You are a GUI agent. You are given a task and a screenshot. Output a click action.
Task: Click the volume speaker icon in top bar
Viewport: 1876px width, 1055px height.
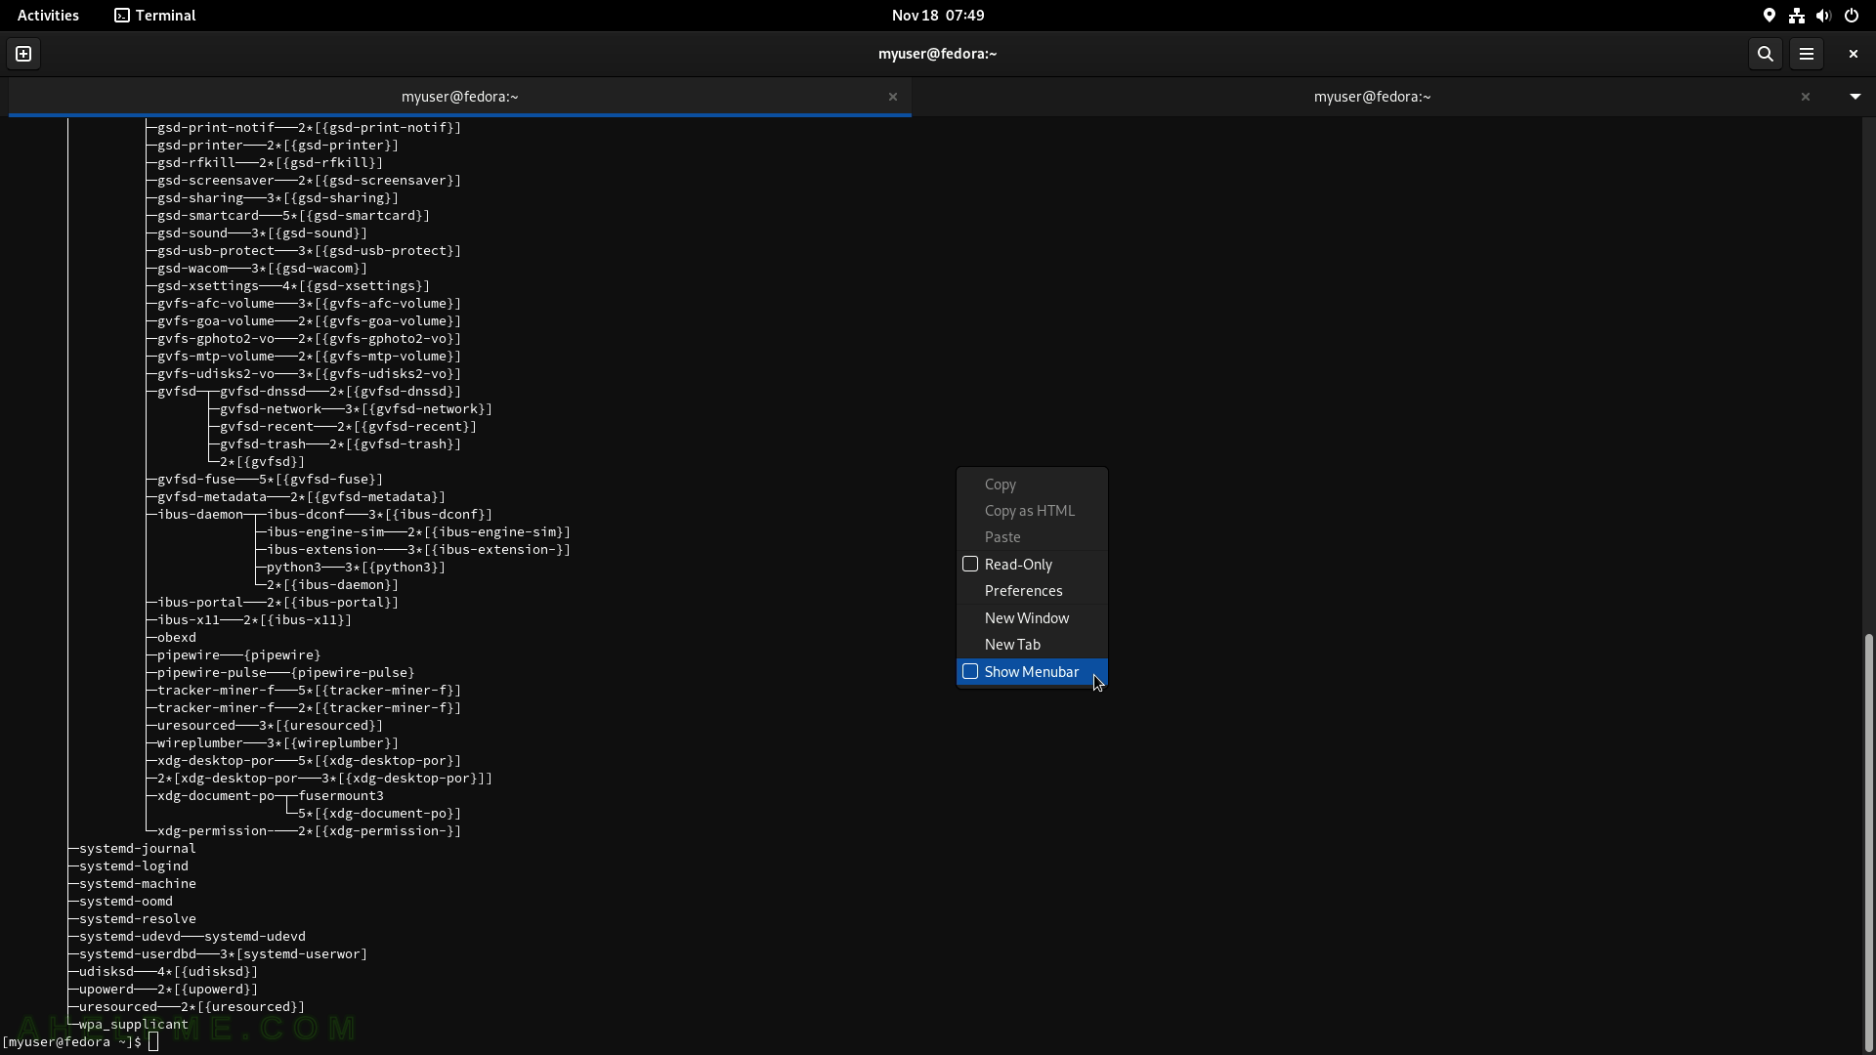click(1823, 16)
